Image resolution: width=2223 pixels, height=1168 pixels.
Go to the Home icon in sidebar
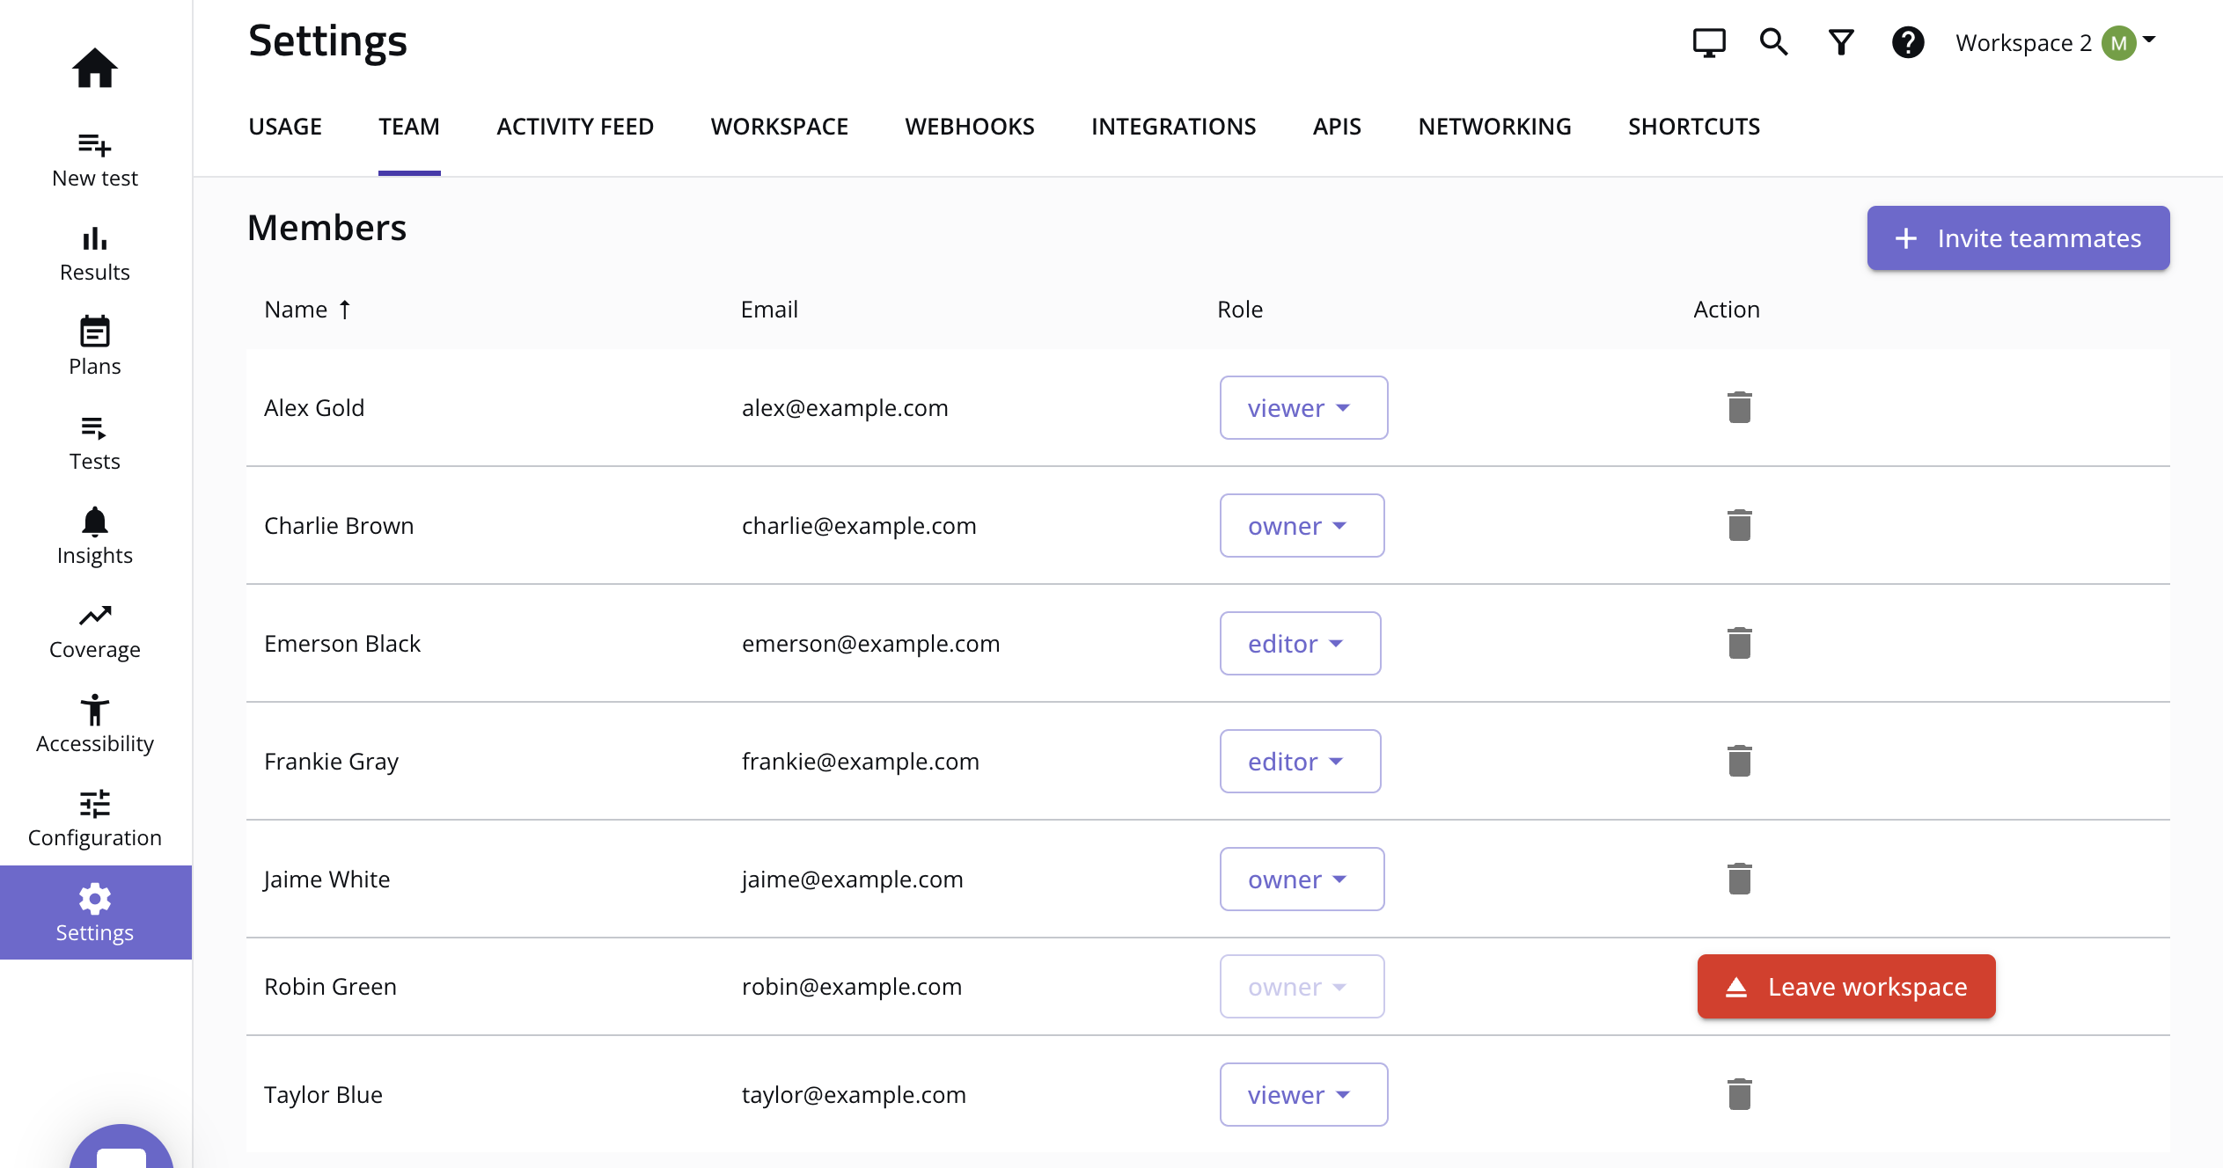tap(94, 68)
